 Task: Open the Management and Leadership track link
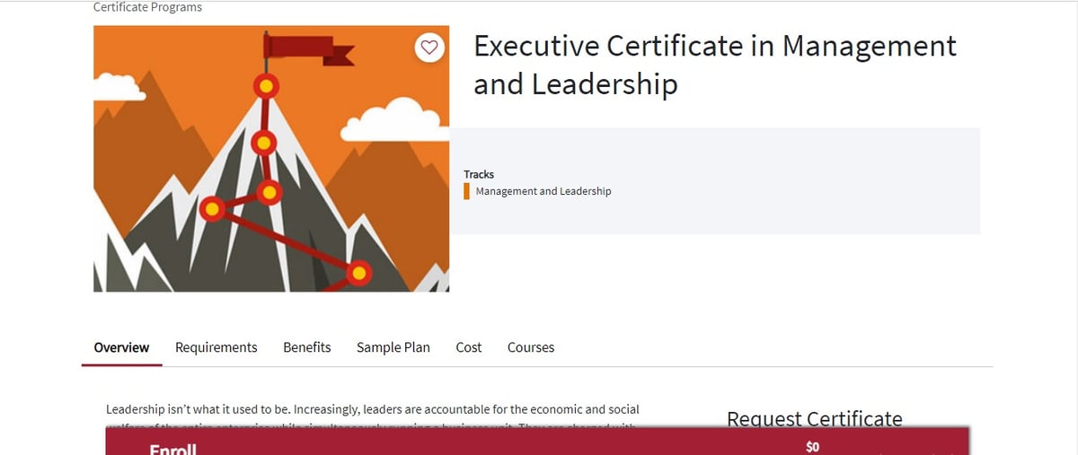(x=543, y=191)
